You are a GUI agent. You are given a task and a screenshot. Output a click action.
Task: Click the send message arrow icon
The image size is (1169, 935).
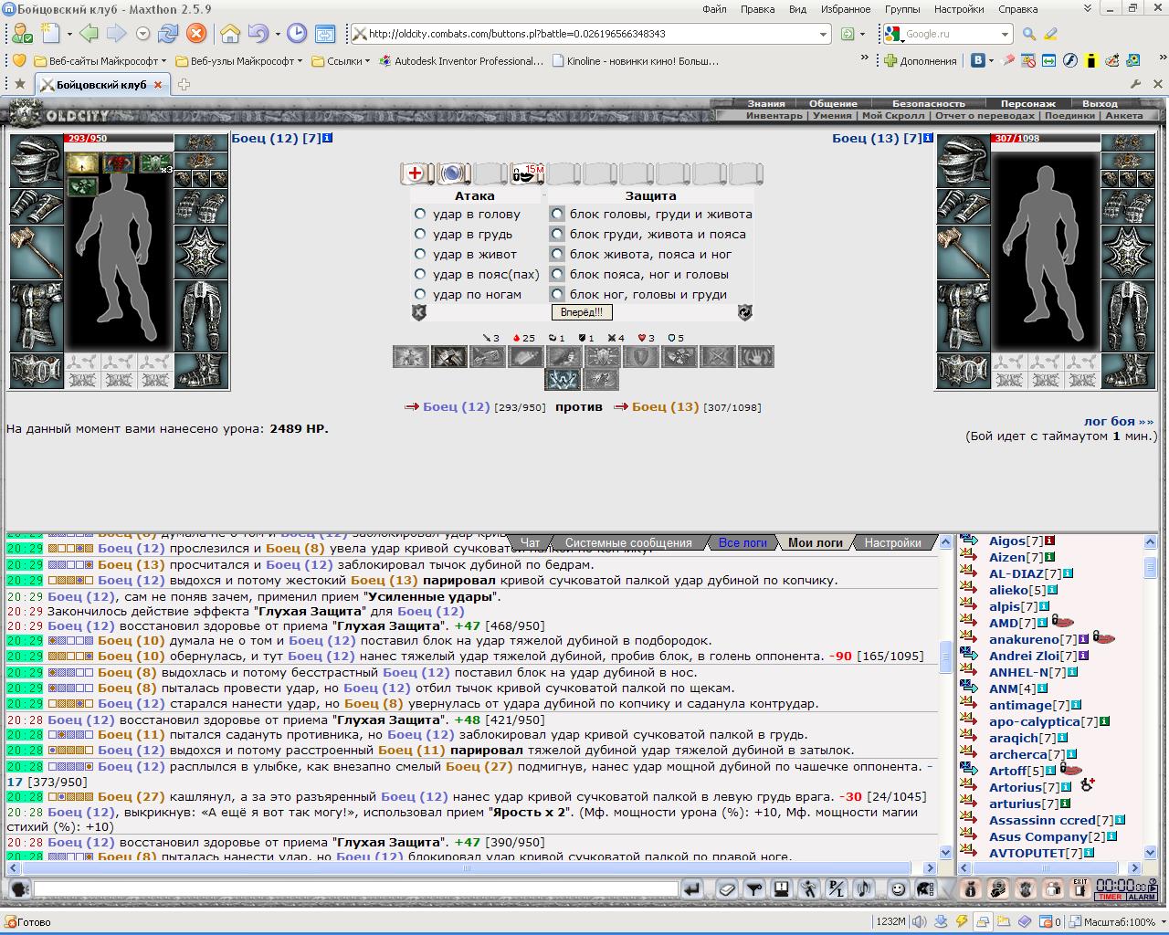pyautogui.click(x=692, y=888)
